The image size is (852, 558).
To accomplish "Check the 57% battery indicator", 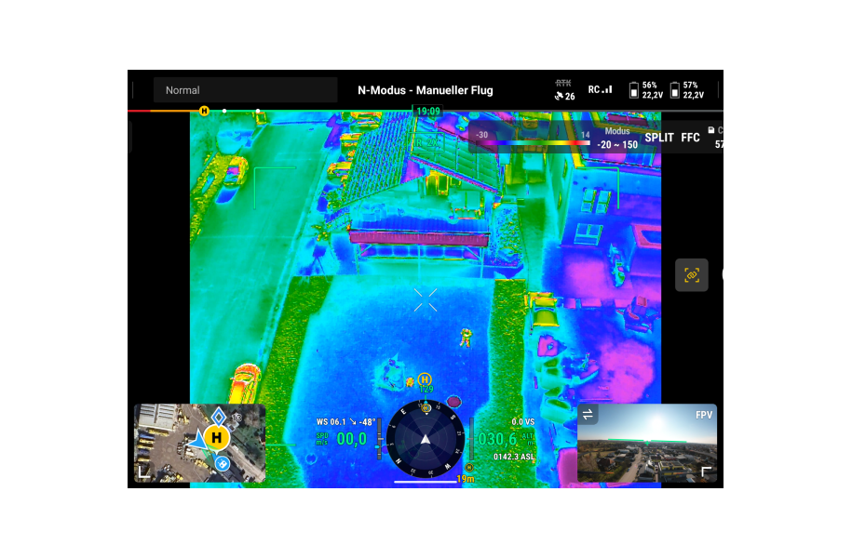I will (x=686, y=90).
